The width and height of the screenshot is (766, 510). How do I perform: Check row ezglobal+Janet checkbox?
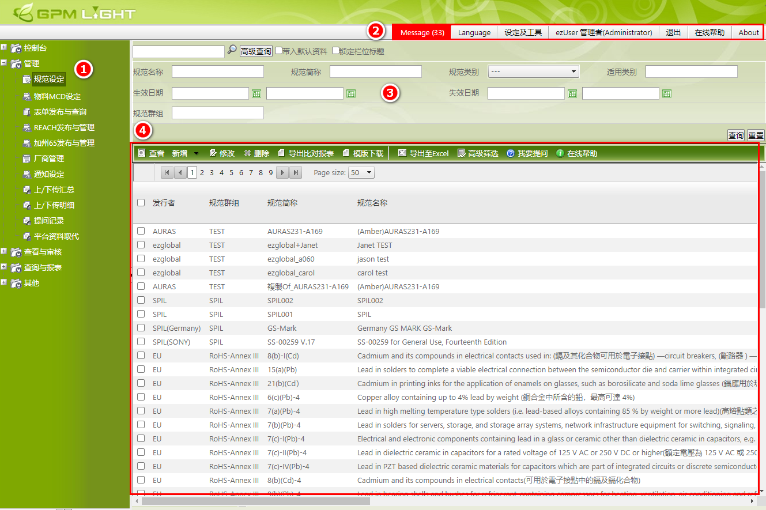(x=141, y=245)
